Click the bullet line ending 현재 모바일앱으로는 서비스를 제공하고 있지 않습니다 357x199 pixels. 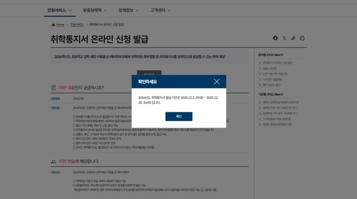(144, 130)
